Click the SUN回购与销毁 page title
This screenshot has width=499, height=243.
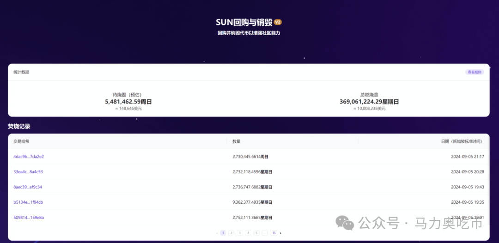(x=244, y=22)
